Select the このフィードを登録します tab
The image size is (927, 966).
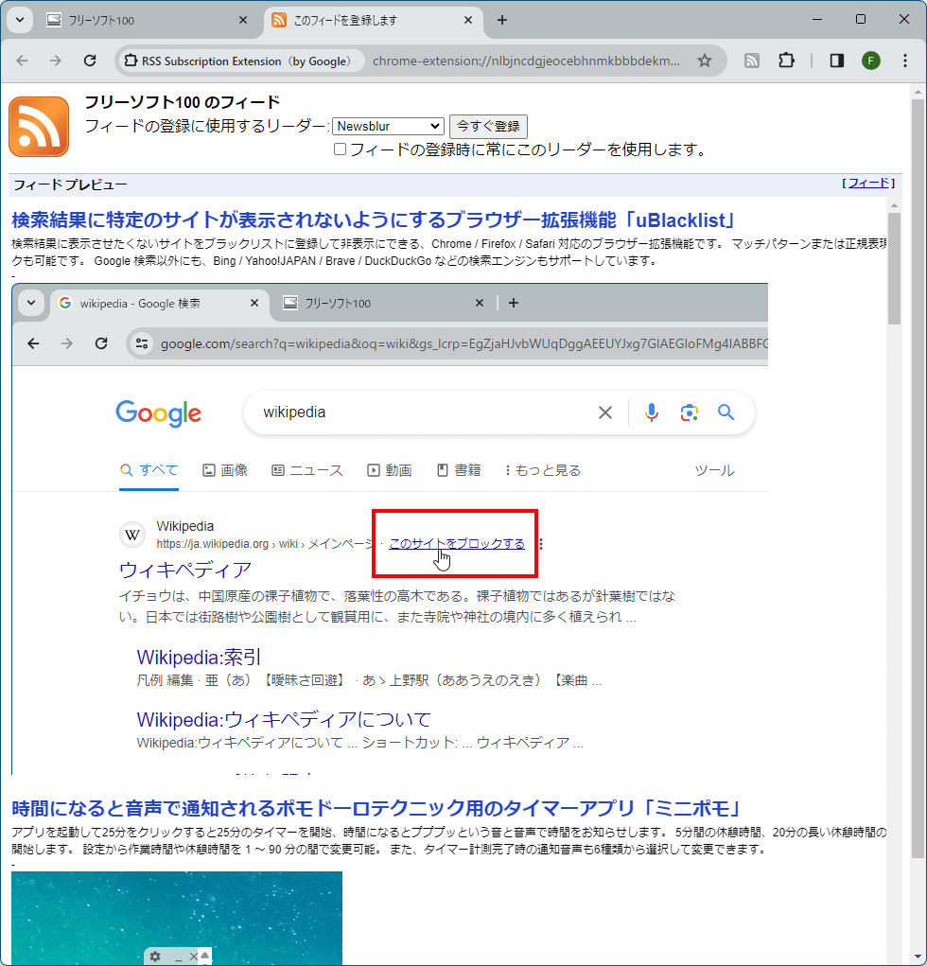coord(373,20)
